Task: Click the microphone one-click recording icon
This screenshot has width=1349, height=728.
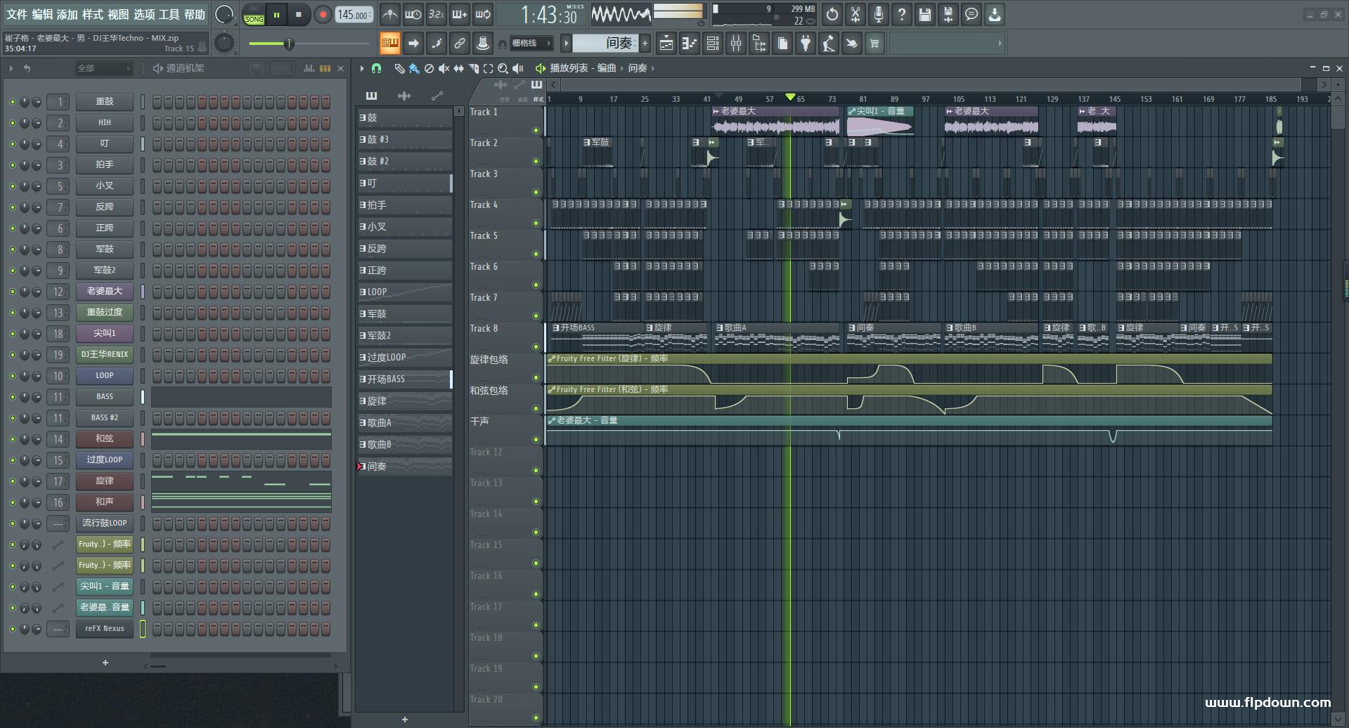Action: pyautogui.click(x=879, y=14)
